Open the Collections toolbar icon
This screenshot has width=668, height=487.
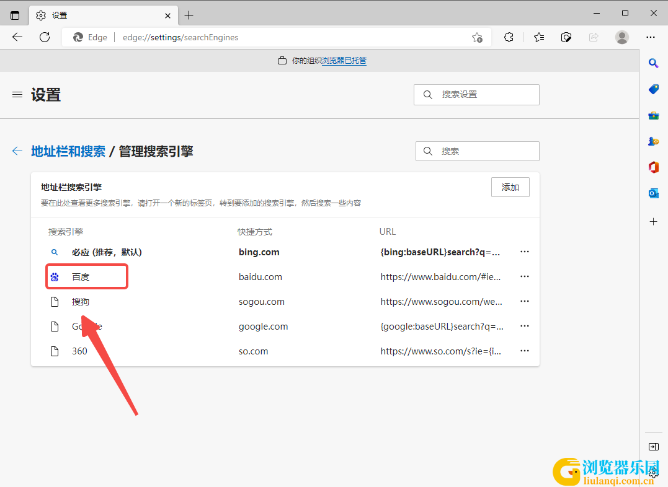(x=566, y=37)
